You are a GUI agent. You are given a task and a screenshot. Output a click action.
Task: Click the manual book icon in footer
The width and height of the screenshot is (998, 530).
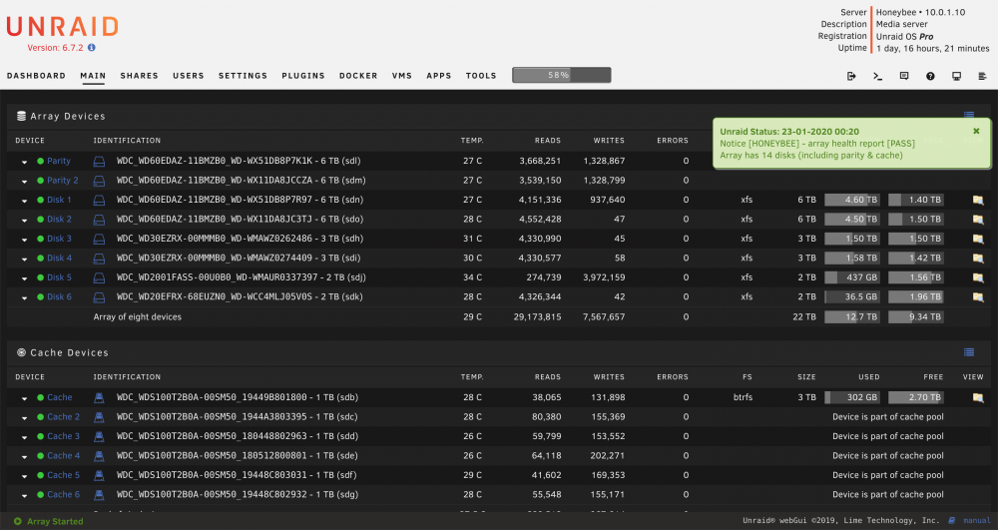pyautogui.click(x=952, y=520)
